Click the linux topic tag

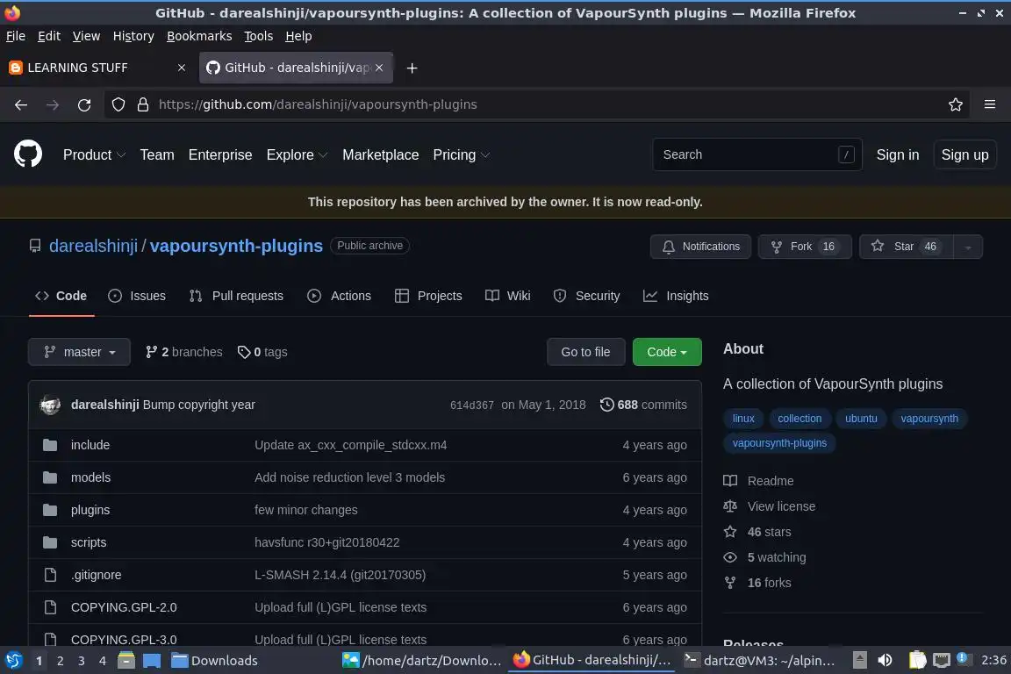[x=743, y=419]
